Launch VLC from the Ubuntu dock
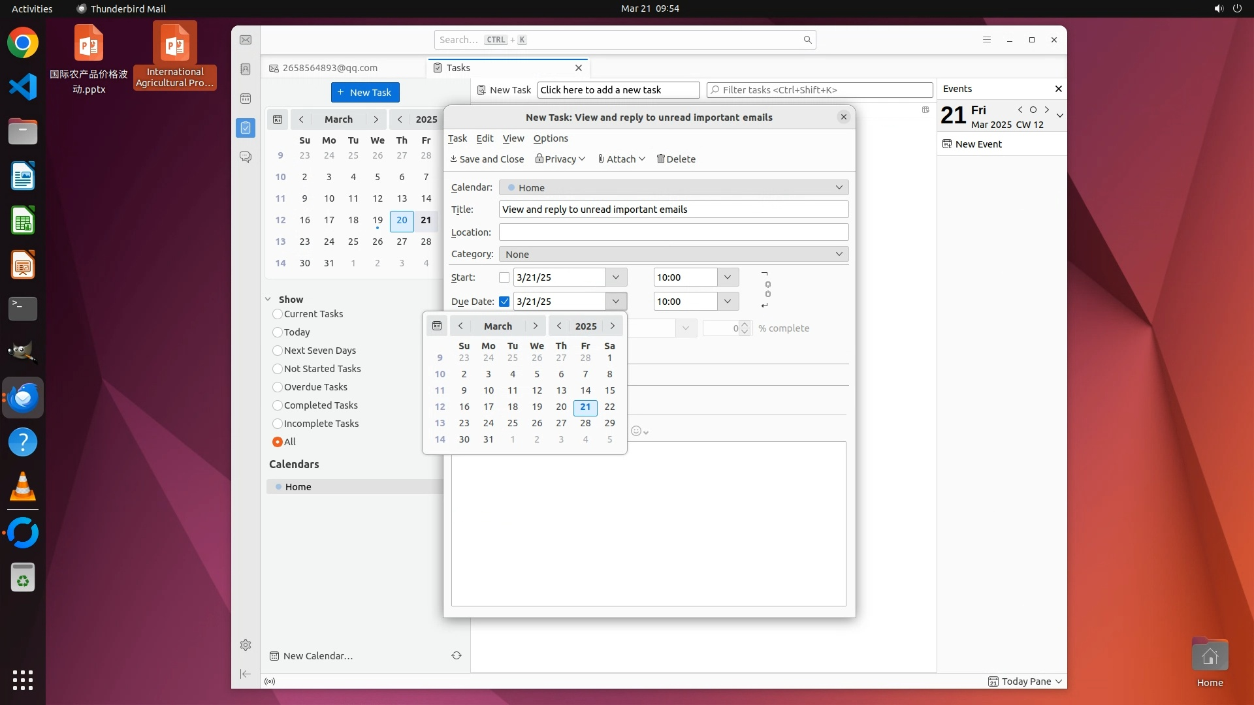This screenshot has width=1254, height=705. pos(23,487)
